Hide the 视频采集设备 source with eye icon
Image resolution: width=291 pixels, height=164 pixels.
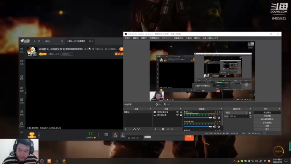177,112
